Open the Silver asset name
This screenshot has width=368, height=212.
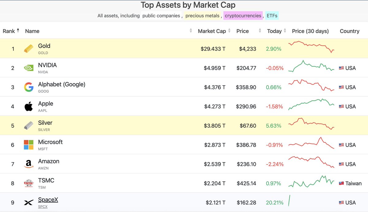[45, 123]
